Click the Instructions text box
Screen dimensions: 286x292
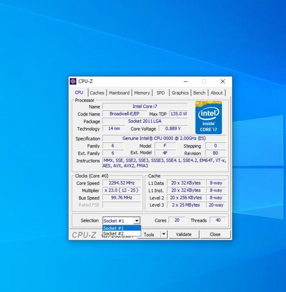[x=164, y=163]
